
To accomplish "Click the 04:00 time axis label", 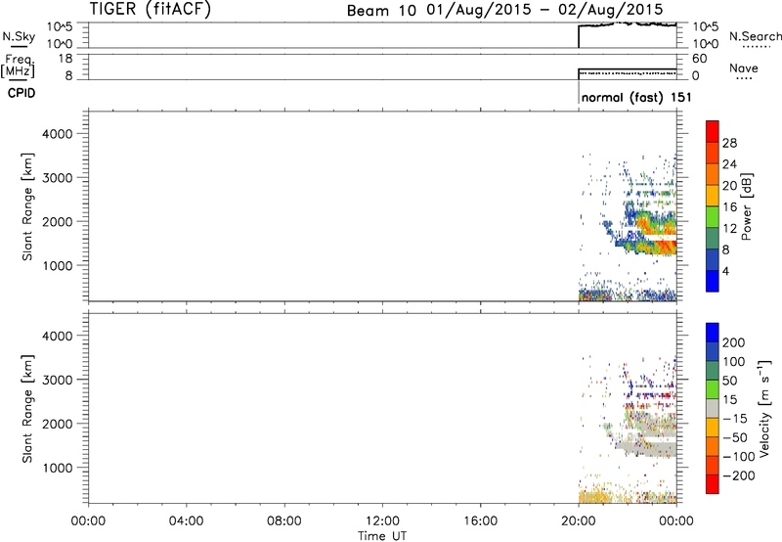I will point(187,521).
